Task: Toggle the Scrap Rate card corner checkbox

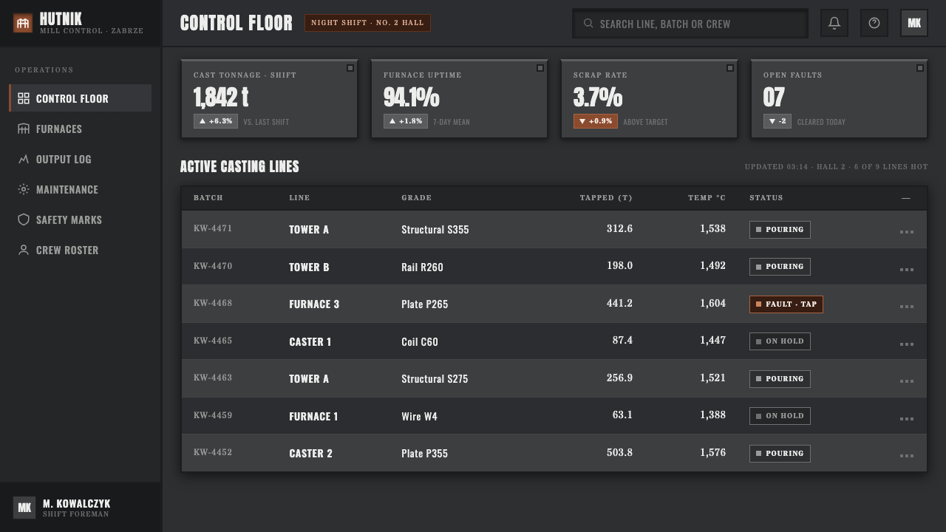Action: pyautogui.click(x=730, y=68)
